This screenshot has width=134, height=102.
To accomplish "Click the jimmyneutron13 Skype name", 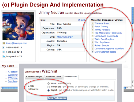I will pyautogui.click(x=14, y=56).
